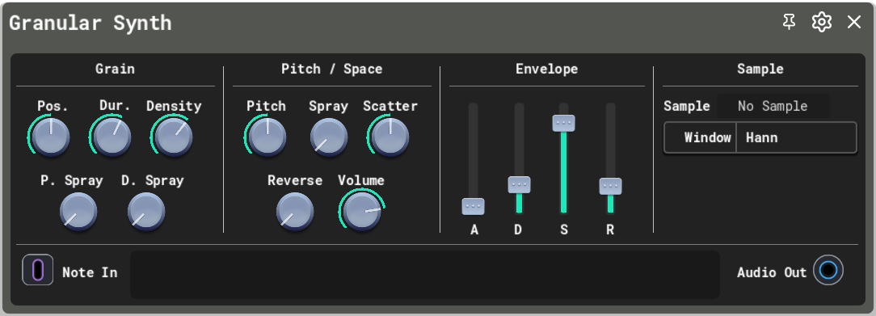Click the No Sample field
This screenshot has height=316, width=876.
point(773,106)
